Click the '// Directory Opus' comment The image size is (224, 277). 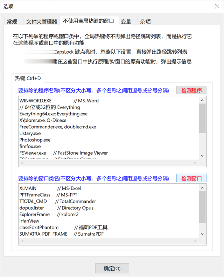[x=75, y=208]
